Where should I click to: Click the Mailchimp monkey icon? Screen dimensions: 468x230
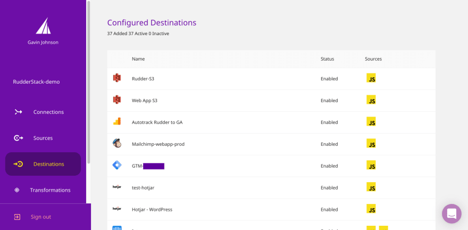coord(117,143)
